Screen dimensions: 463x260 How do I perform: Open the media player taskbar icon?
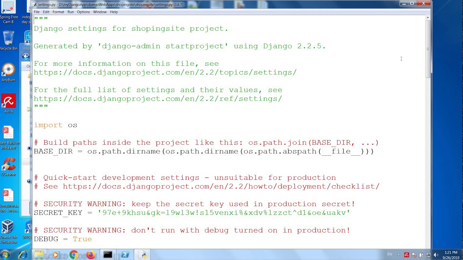[55, 255]
